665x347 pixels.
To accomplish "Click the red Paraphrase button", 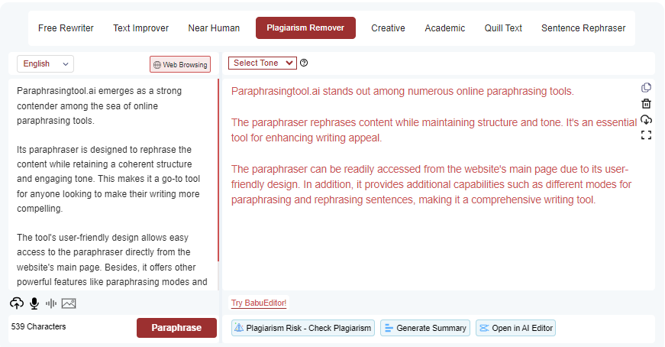I will 176,328.
